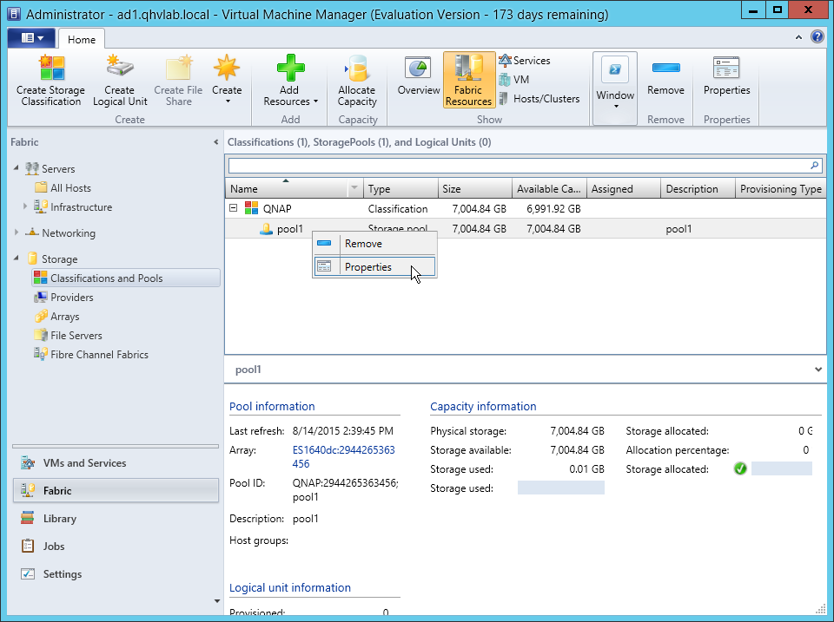Collapse the Storage tree node

pos(16,259)
